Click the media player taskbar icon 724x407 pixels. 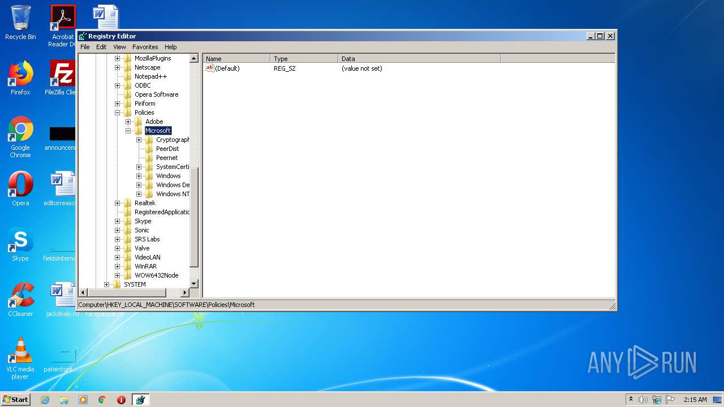83,400
